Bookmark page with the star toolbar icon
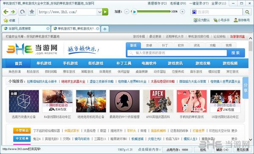The width and height of the screenshot is (254, 154). pos(32,12)
